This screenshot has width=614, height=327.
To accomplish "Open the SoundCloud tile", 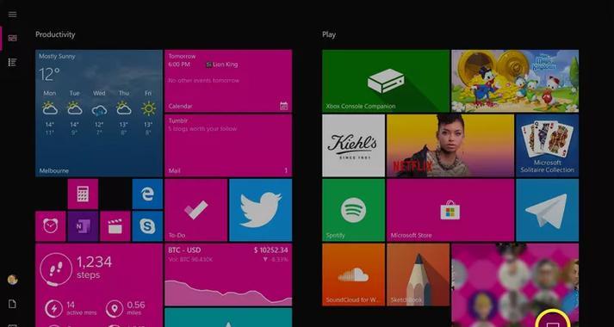I will click(x=354, y=275).
